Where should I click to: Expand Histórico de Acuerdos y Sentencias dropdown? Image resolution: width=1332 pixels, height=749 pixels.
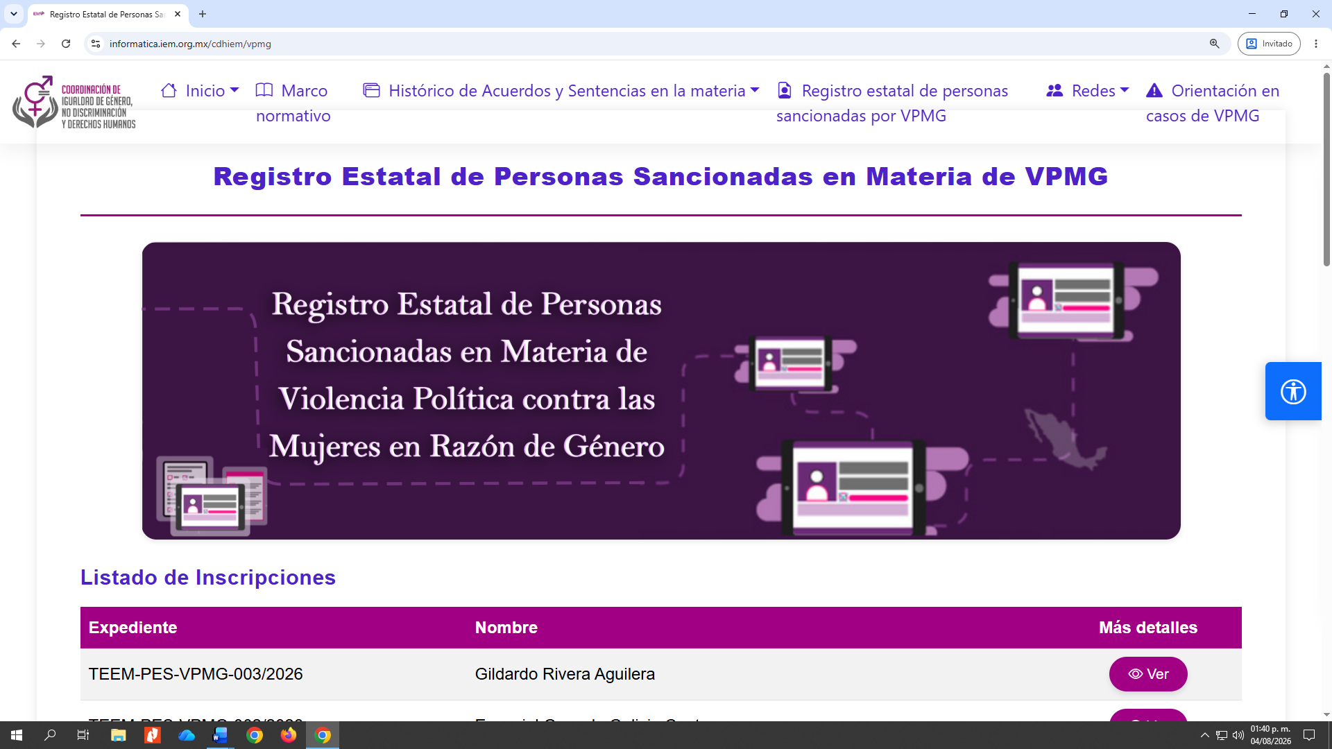(x=561, y=91)
